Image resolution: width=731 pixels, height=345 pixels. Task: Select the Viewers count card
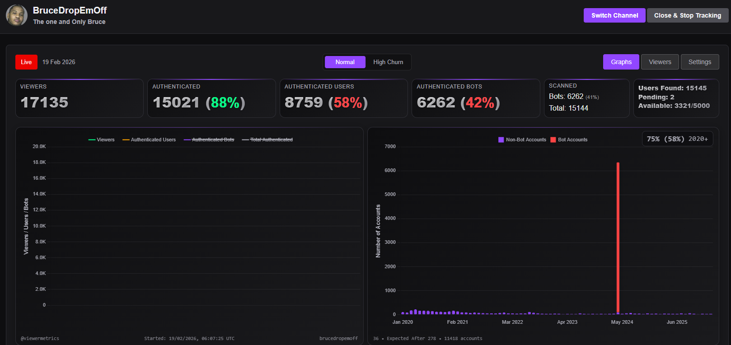point(80,98)
